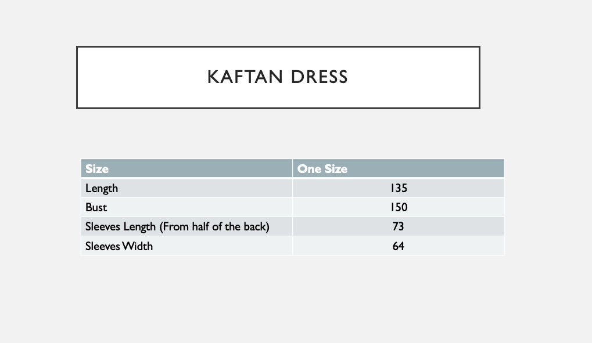Screen dimensions: 592x343
Task: Select the Bust row label
Action: tap(96, 207)
